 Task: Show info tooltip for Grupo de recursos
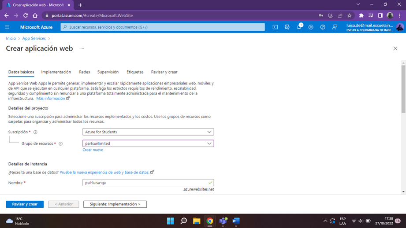coord(60,144)
